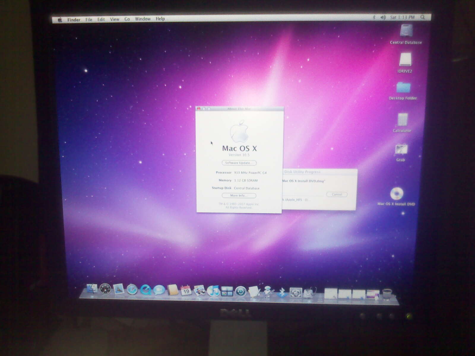The width and height of the screenshot is (475, 356).
Task: Open the Spotlight search icon
Action: [x=422, y=18]
